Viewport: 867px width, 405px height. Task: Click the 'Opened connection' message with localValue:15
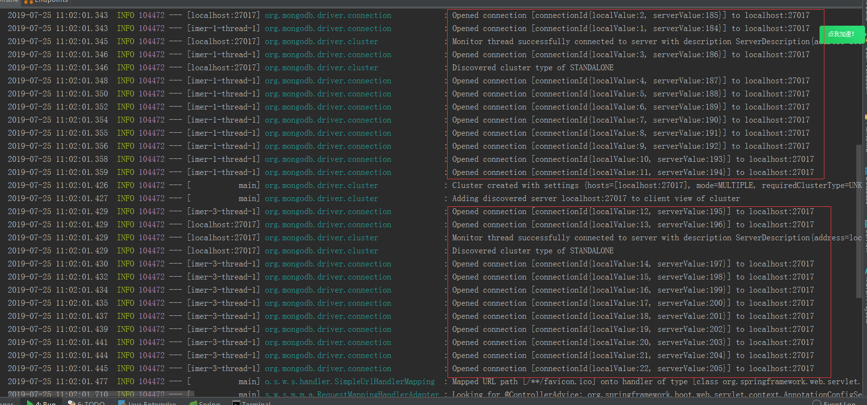633,277
